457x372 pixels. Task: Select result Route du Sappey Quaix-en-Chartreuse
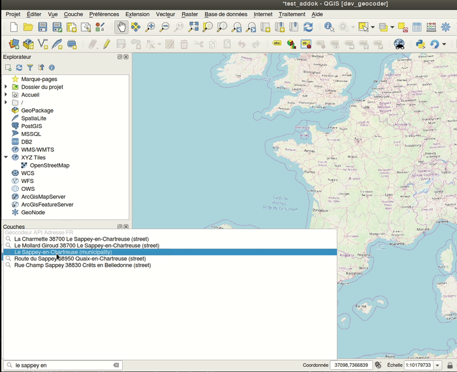(x=170, y=259)
